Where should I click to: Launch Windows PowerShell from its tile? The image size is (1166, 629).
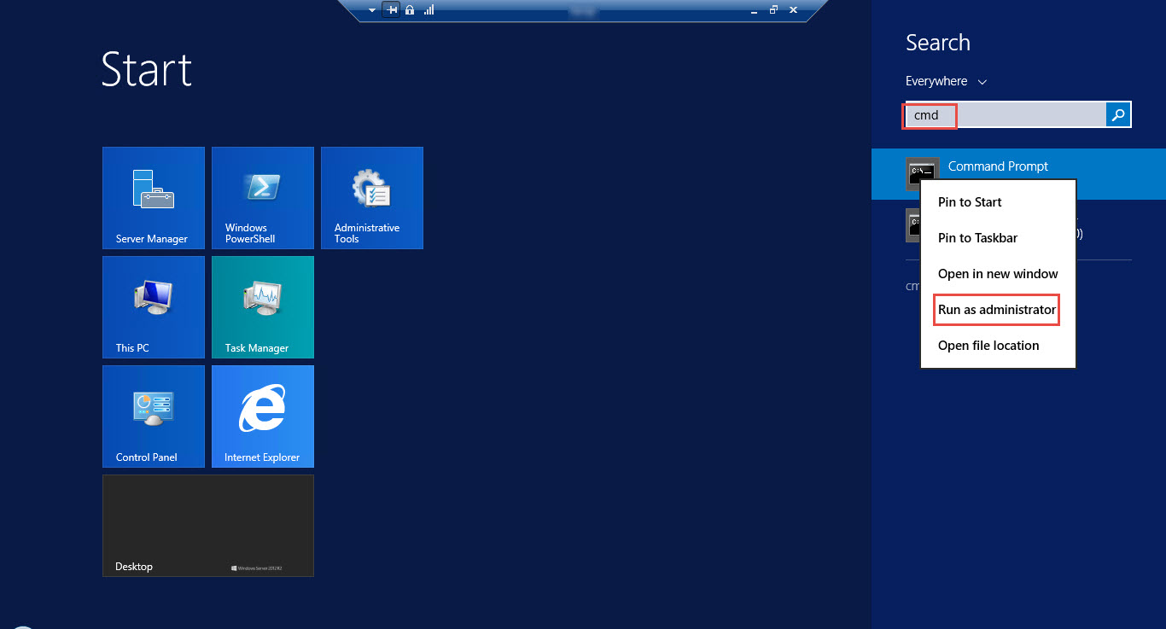coord(262,197)
